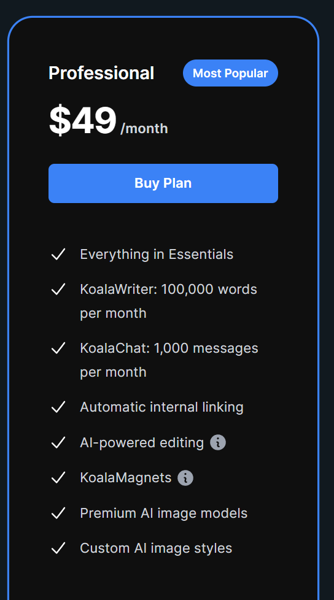Click the /month billing label
The image size is (334, 600).
click(144, 129)
